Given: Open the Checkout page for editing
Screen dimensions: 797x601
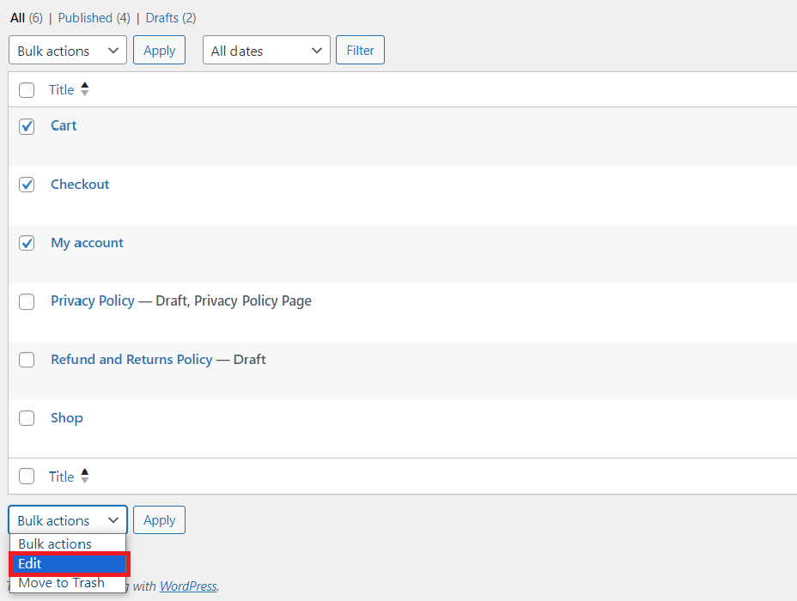Looking at the screenshot, I should pos(79,184).
